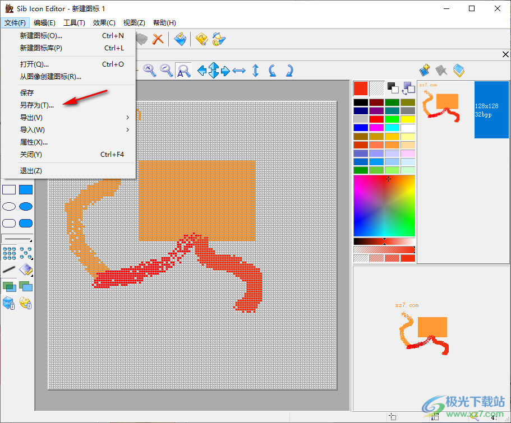Open the 编辑(E) menu
Screen dimensions: 511x423
click(x=45, y=23)
